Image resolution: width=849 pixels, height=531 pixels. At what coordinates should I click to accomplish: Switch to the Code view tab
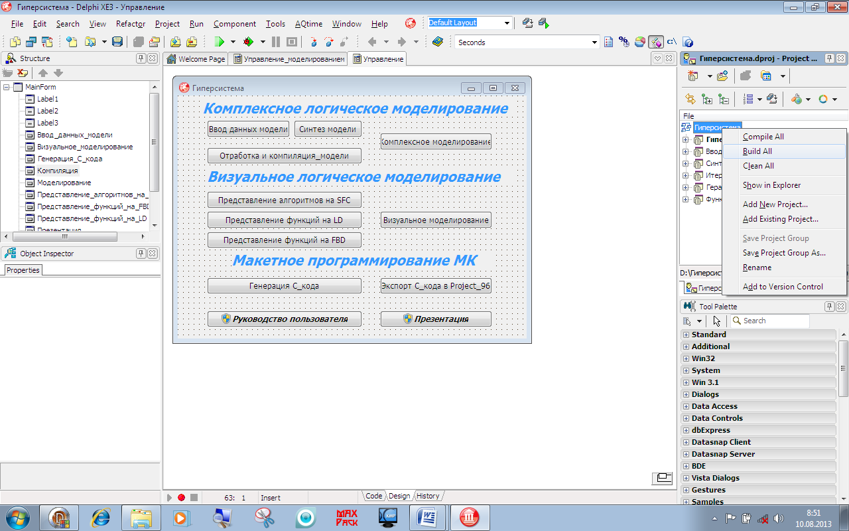[x=373, y=496]
